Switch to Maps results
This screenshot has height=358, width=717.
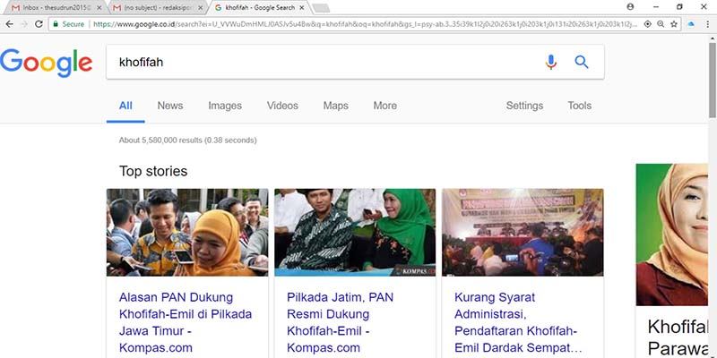[335, 106]
